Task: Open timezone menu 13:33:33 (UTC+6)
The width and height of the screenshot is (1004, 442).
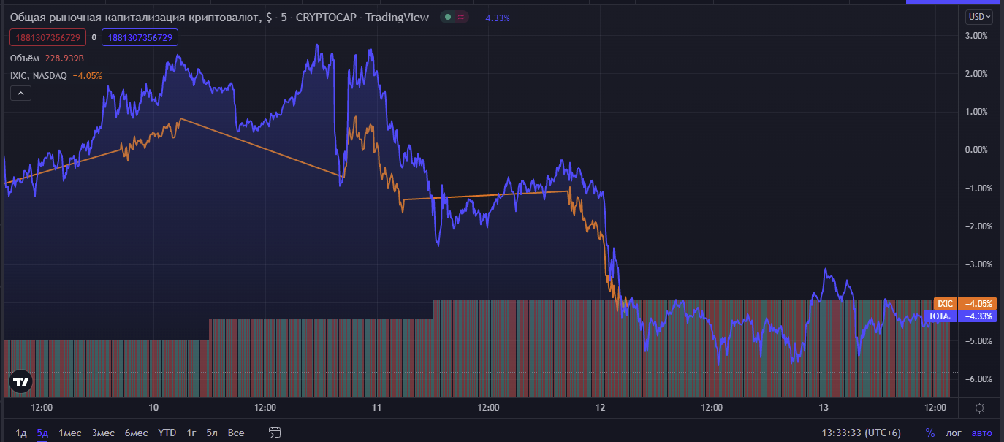Action: pos(861,433)
